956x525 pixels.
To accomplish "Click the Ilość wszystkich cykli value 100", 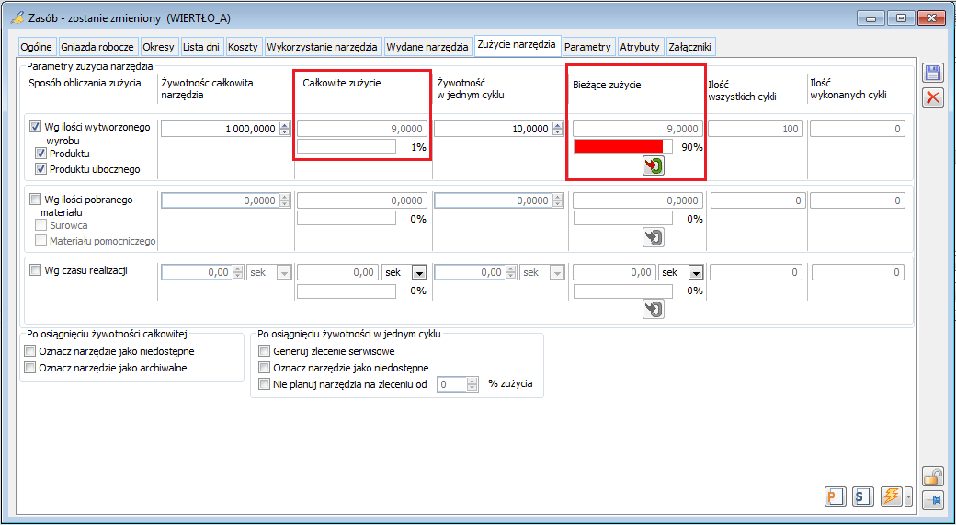I will point(757,129).
